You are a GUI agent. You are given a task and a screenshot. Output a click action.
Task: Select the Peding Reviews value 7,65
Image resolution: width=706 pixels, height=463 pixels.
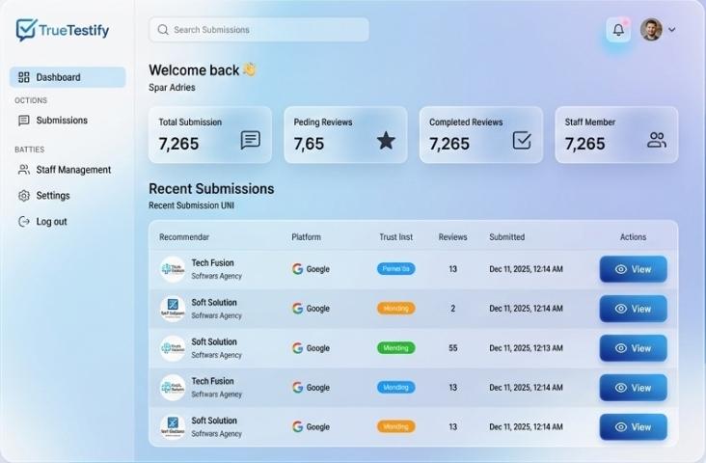tap(309, 144)
